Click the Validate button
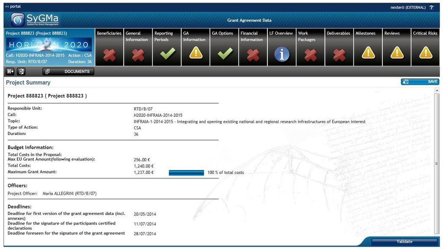 (x=404, y=241)
